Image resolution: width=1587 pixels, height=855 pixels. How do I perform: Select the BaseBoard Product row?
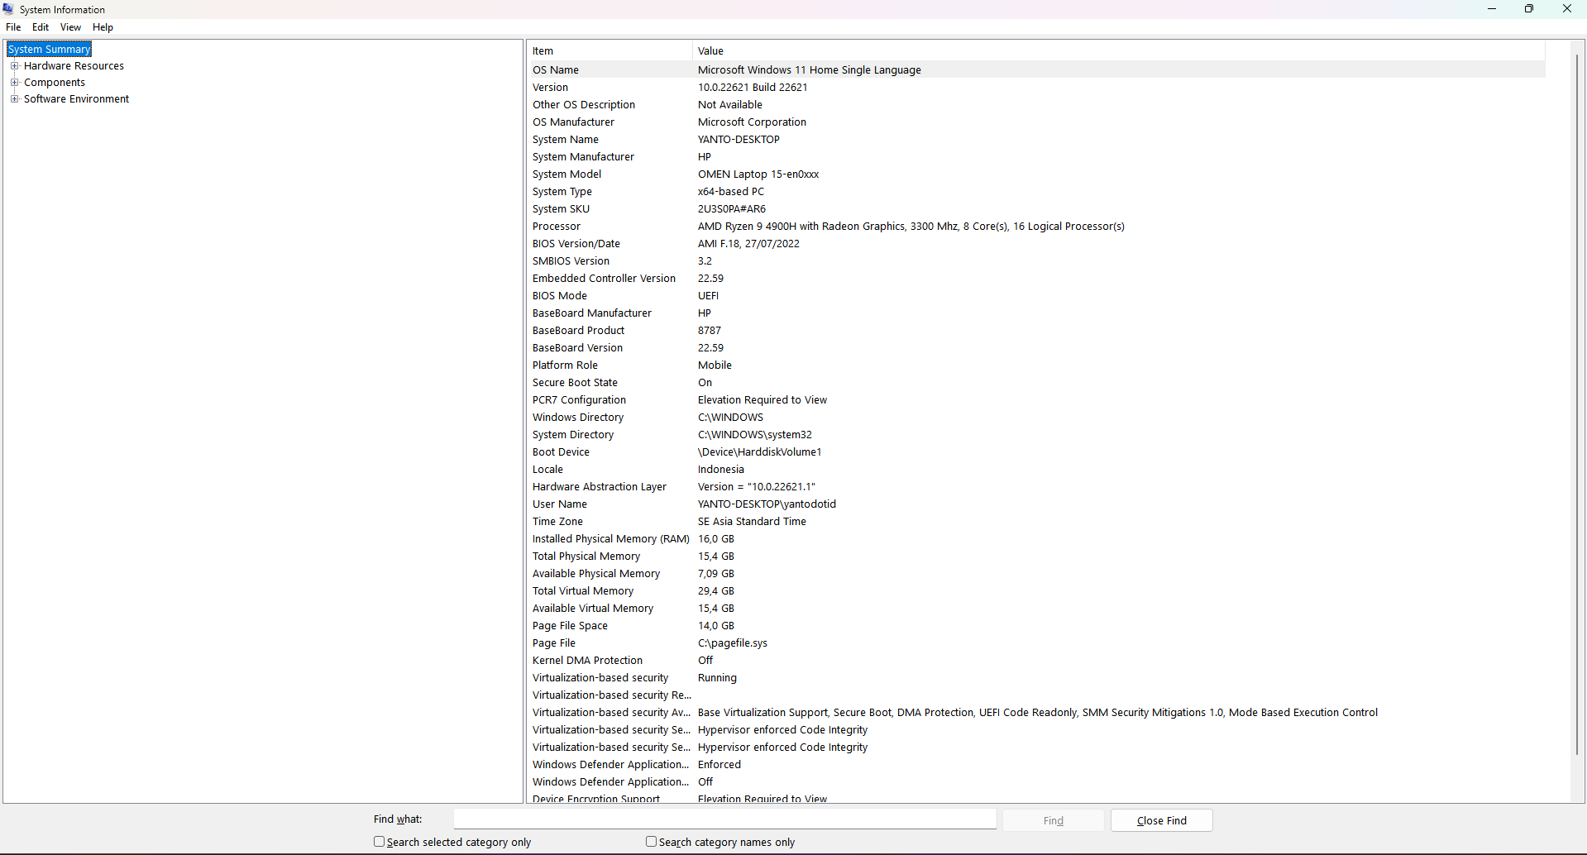pyautogui.click(x=1037, y=331)
